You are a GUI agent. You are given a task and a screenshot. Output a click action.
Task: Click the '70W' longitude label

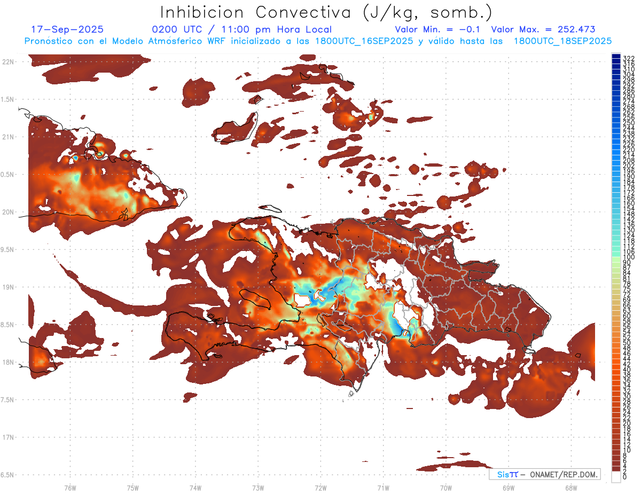click(446, 488)
